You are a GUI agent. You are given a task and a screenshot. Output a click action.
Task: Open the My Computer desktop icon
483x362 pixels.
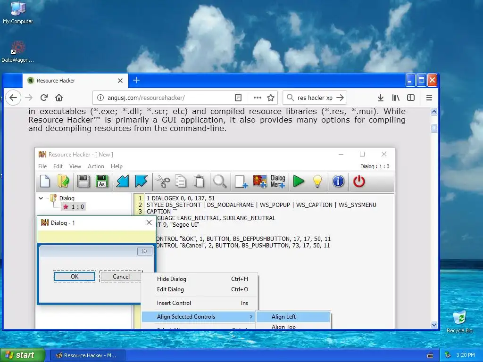[x=18, y=13]
